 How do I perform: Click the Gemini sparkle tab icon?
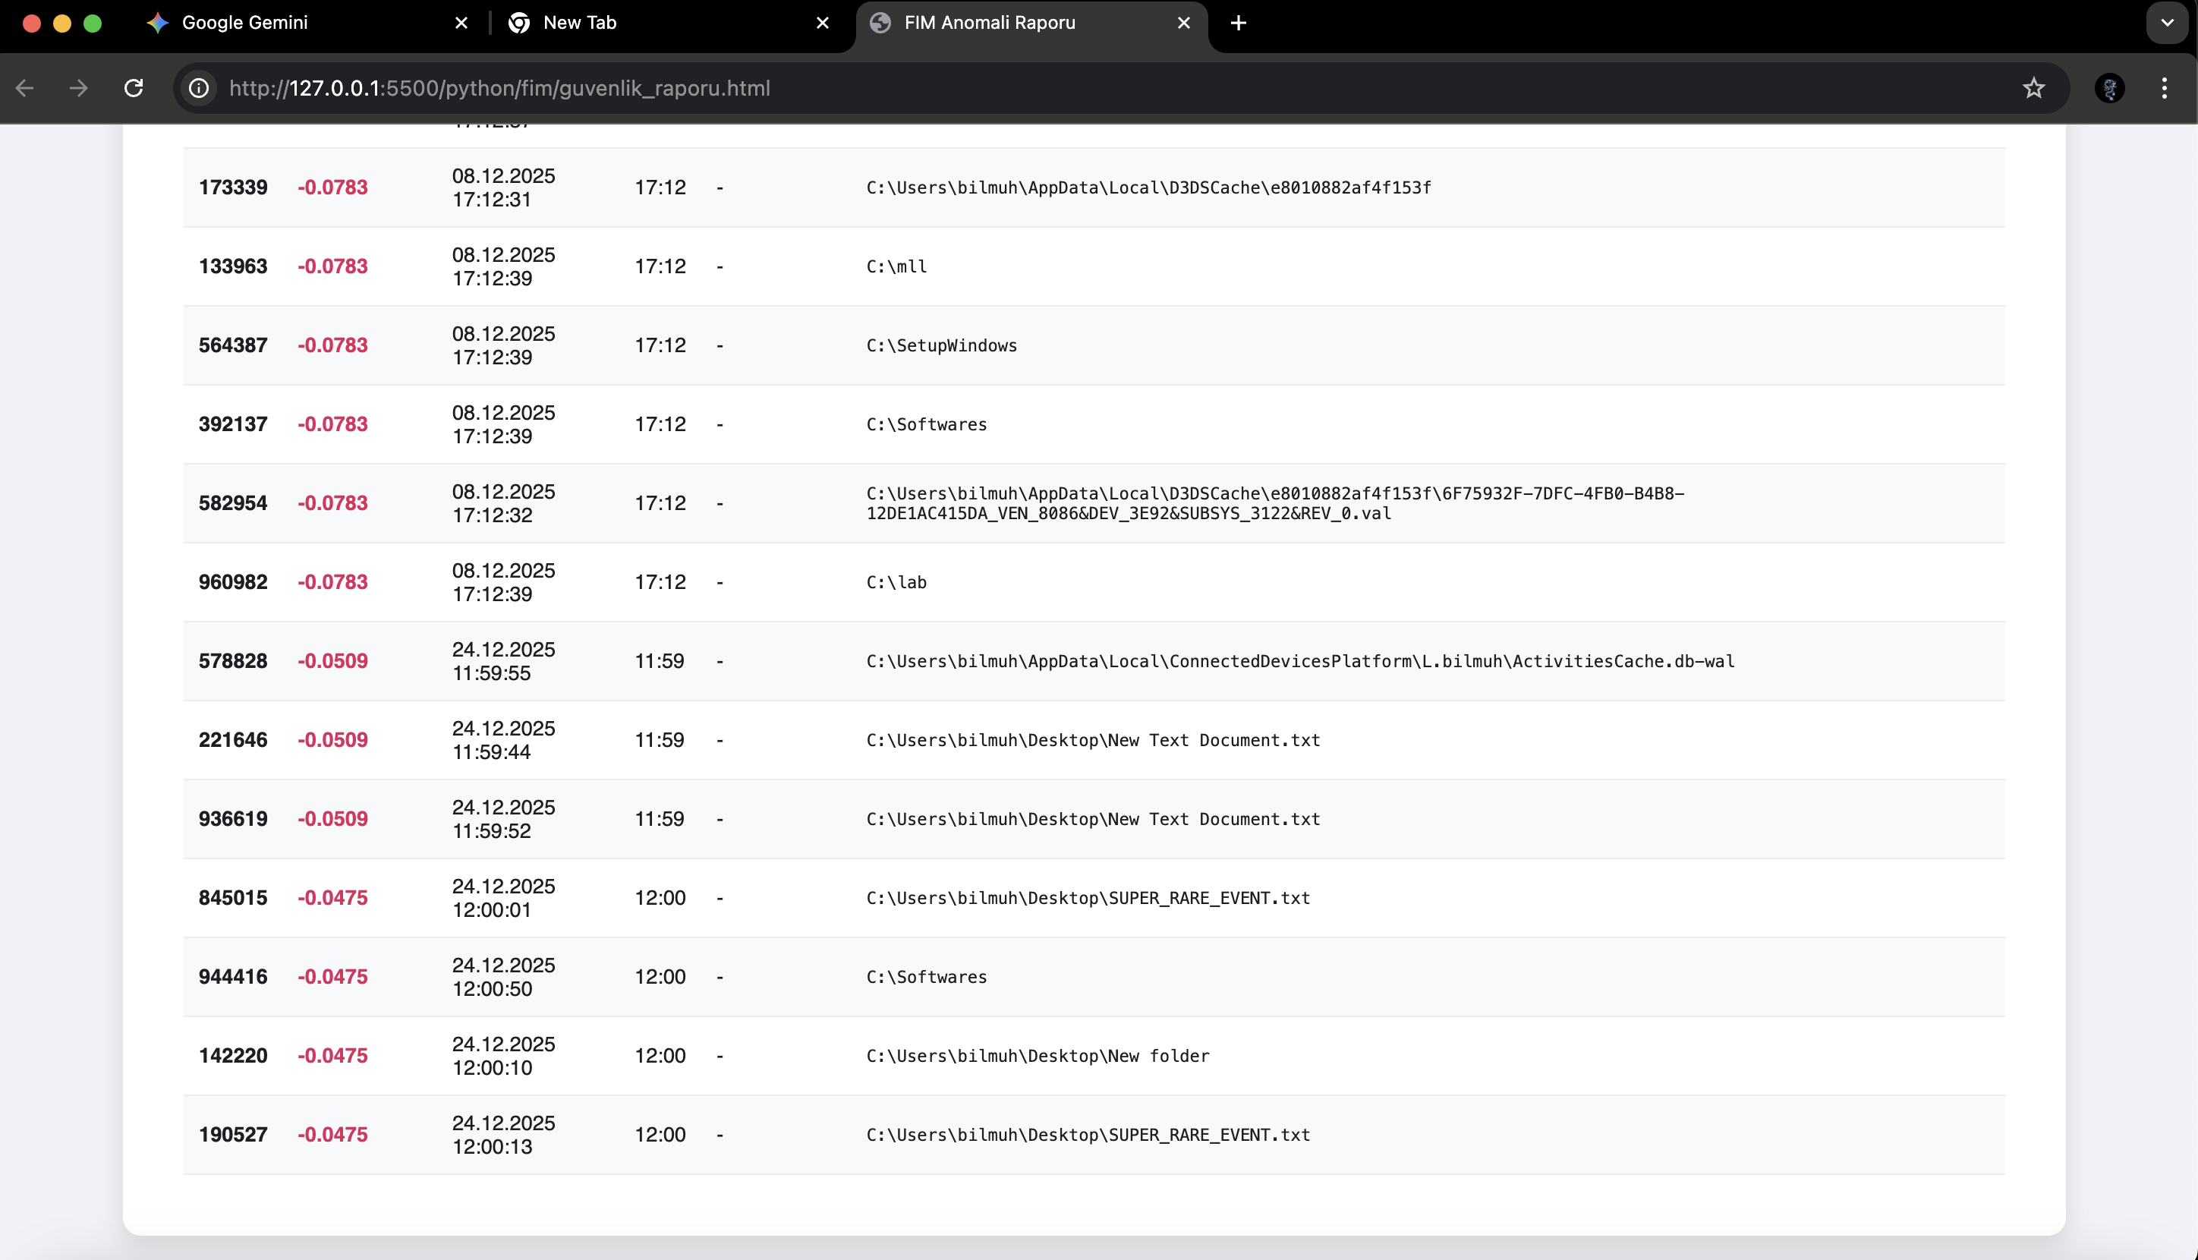point(158,24)
